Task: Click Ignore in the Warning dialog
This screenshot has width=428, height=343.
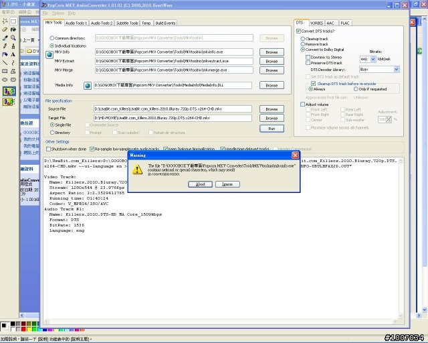Action: pos(227,184)
